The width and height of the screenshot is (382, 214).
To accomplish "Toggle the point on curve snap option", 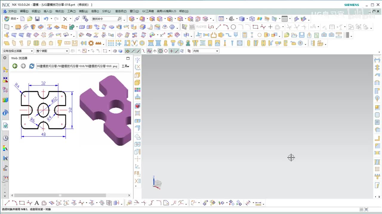I will click(177, 51).
